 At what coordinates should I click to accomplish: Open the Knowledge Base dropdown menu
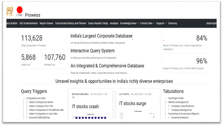(129, 23)
